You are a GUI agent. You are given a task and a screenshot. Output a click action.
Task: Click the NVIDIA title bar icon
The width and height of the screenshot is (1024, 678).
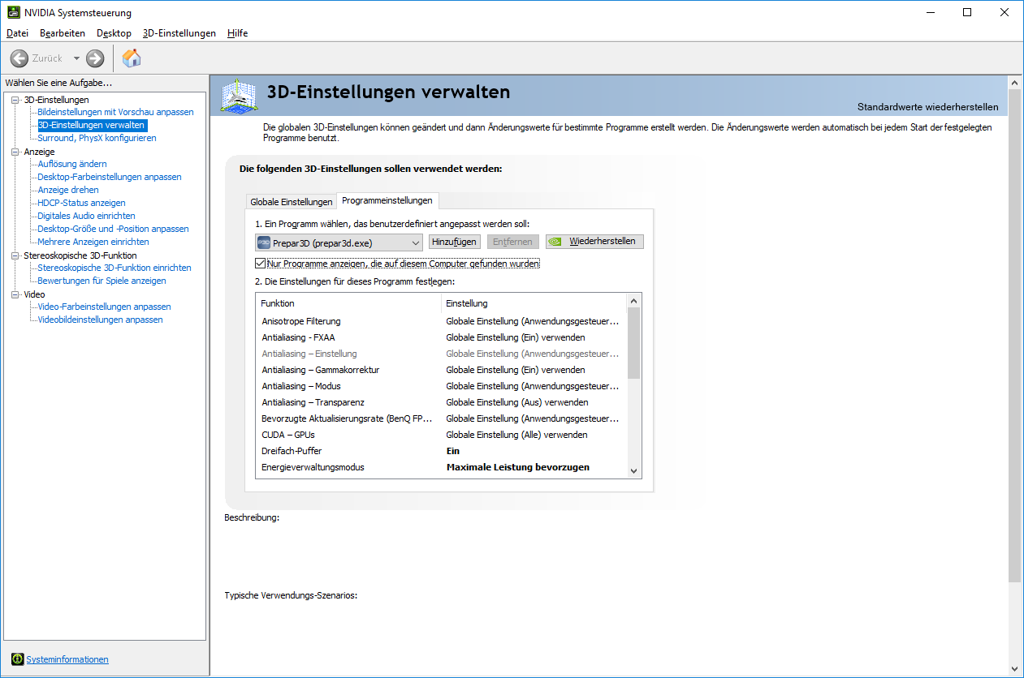pyautogui.click(x=14, y=13)
